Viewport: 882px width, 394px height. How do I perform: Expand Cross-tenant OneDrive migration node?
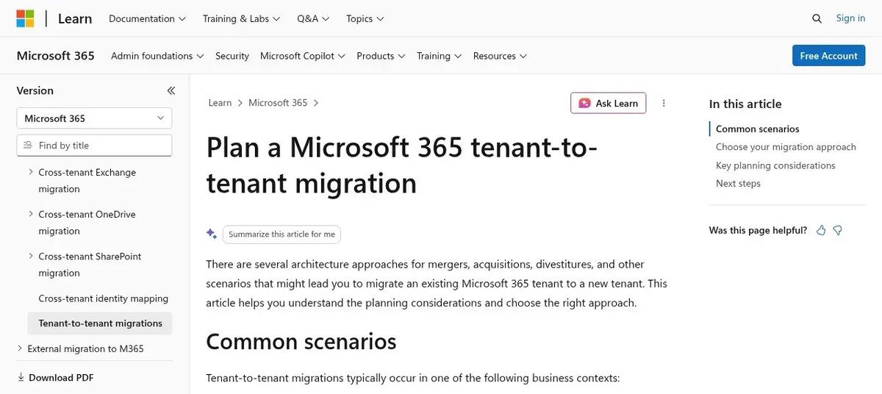(x=31, y=214)
